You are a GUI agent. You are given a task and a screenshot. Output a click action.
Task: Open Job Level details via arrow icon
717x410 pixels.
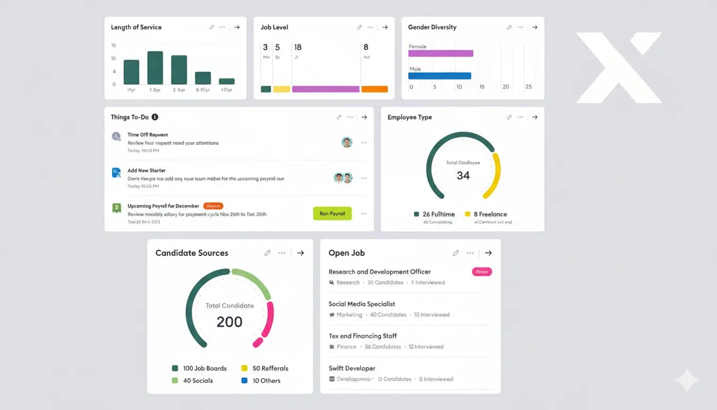[385, 27]
